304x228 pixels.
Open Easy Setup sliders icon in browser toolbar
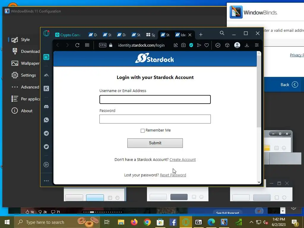tap(257, 45)
